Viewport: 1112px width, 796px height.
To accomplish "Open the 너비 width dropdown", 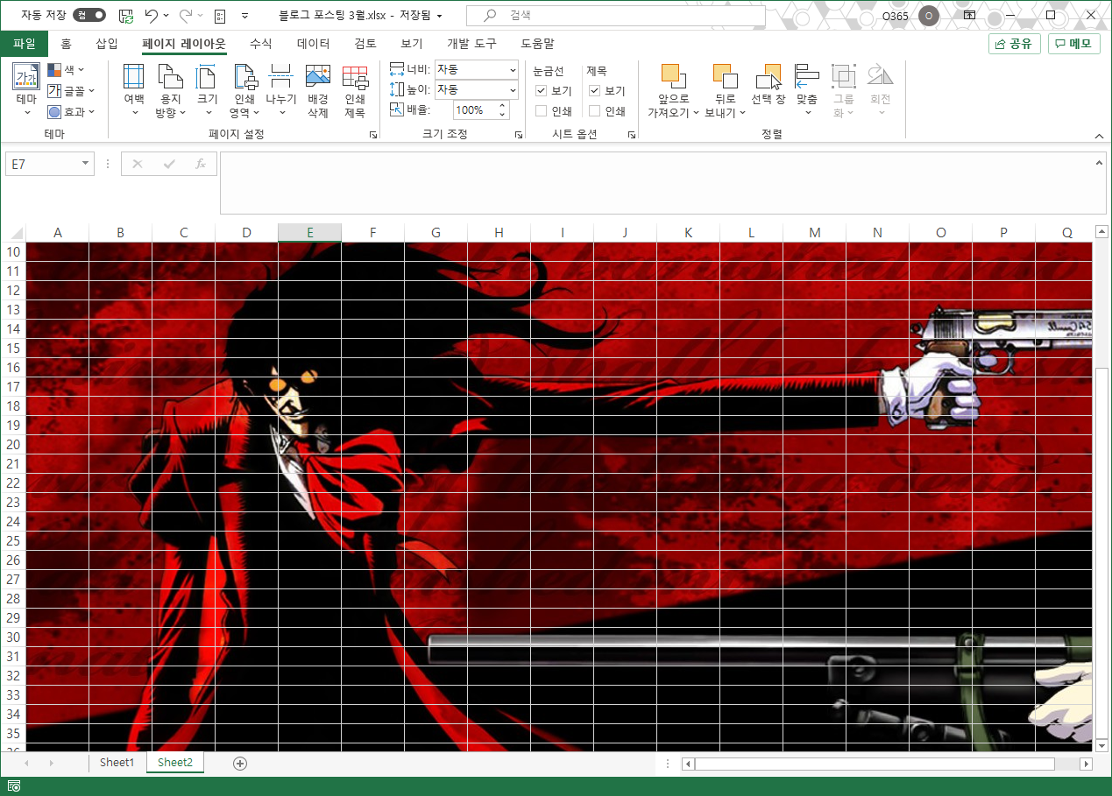I will pos(513,70).
